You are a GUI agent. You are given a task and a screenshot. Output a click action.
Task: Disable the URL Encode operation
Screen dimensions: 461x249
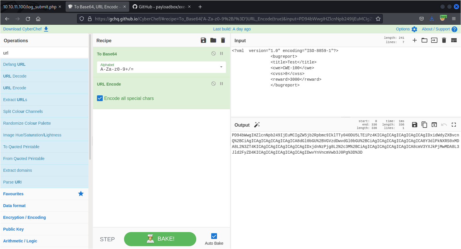pos(214,84)
